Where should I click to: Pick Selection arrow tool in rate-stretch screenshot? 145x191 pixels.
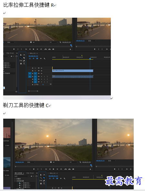pos(21,55)
